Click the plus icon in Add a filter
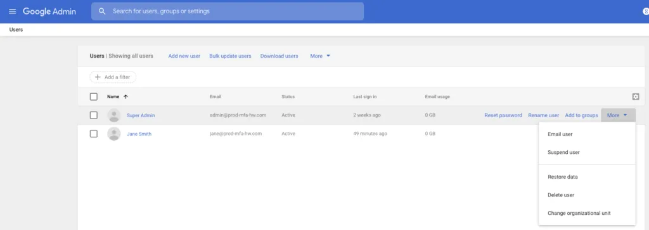This screenshot has height=230, width=649. click(x=98, y=77)
